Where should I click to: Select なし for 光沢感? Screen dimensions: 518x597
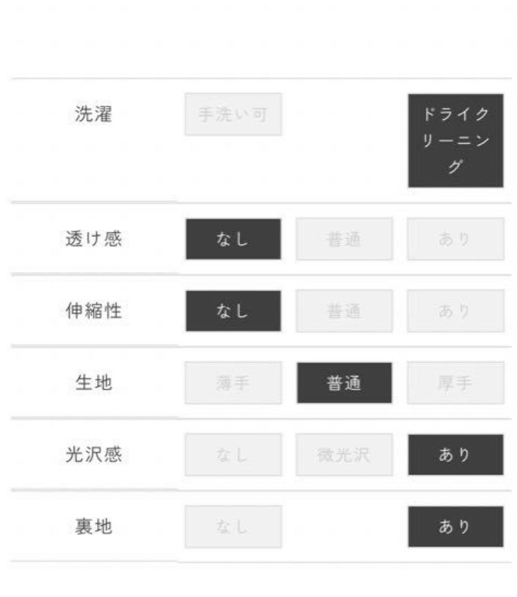pos(233,454)
